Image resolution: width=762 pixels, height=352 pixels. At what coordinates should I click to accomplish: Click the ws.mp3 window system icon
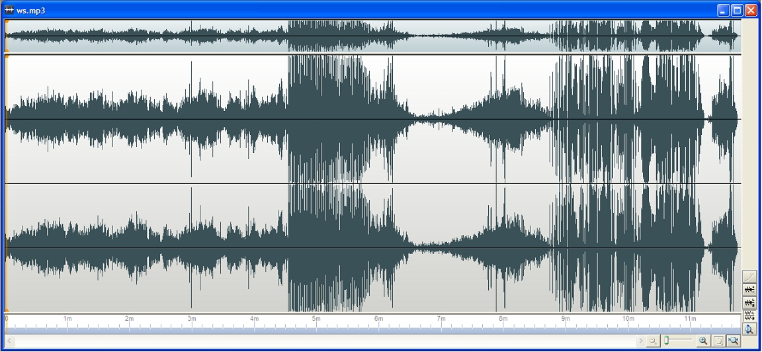pyautogui.click(x=9, y=10)
